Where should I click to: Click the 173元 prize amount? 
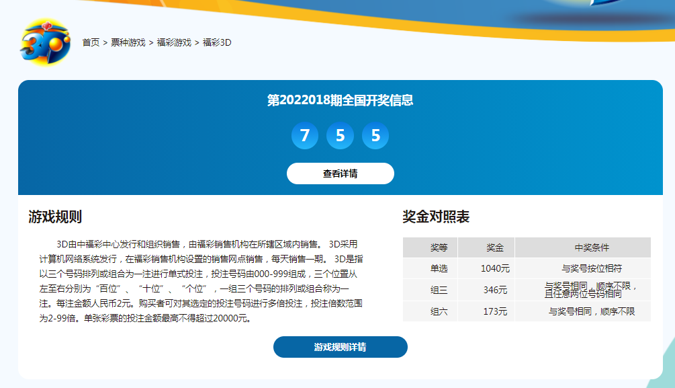[495, 311]
